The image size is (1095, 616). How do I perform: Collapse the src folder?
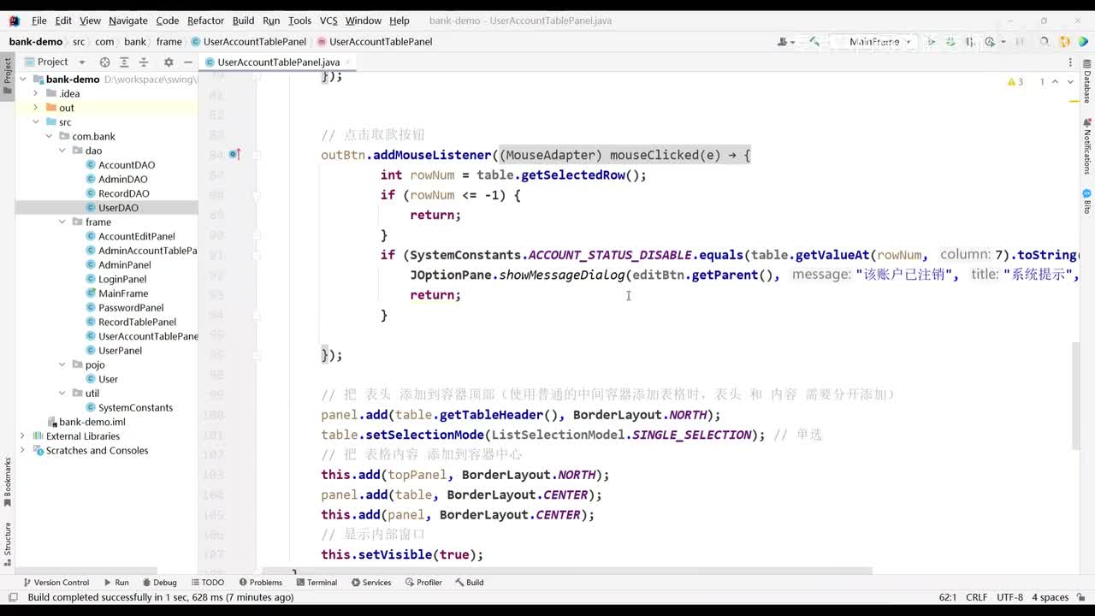(x=36, y=122)
